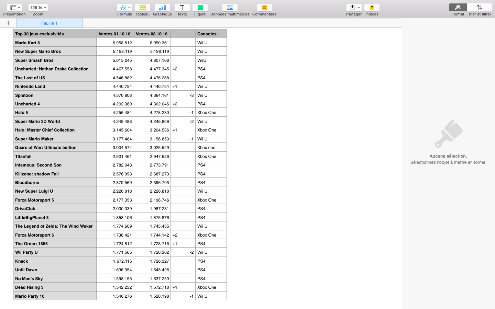Show Indices help tips
Screen dimensions: 495x309
(372, 8)
